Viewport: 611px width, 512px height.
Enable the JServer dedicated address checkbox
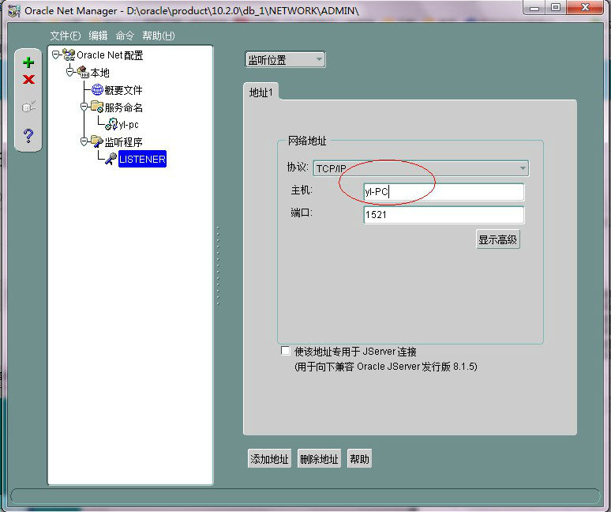click(285, 351)
